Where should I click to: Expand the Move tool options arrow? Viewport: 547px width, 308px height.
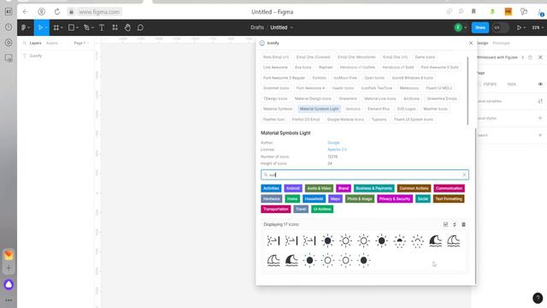(x=46, y=28)
